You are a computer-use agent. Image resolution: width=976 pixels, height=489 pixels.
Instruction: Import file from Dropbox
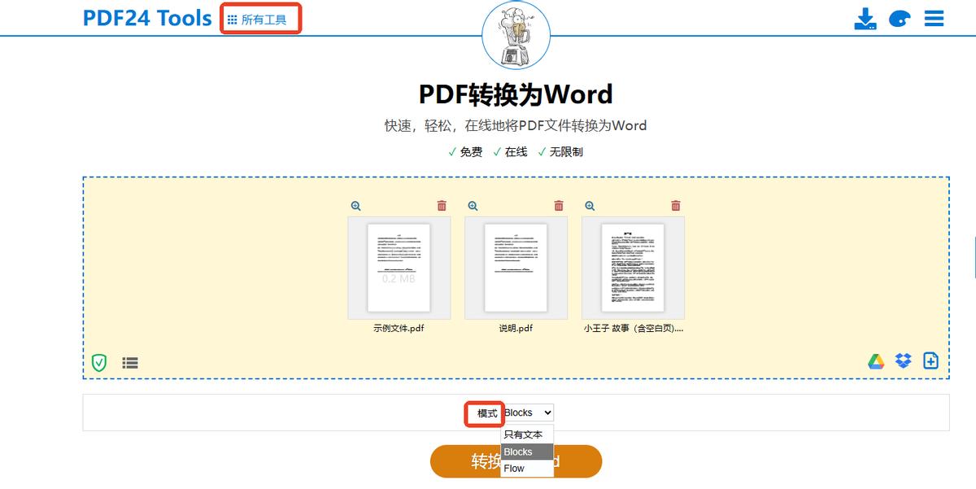click(x=904, y=360)
